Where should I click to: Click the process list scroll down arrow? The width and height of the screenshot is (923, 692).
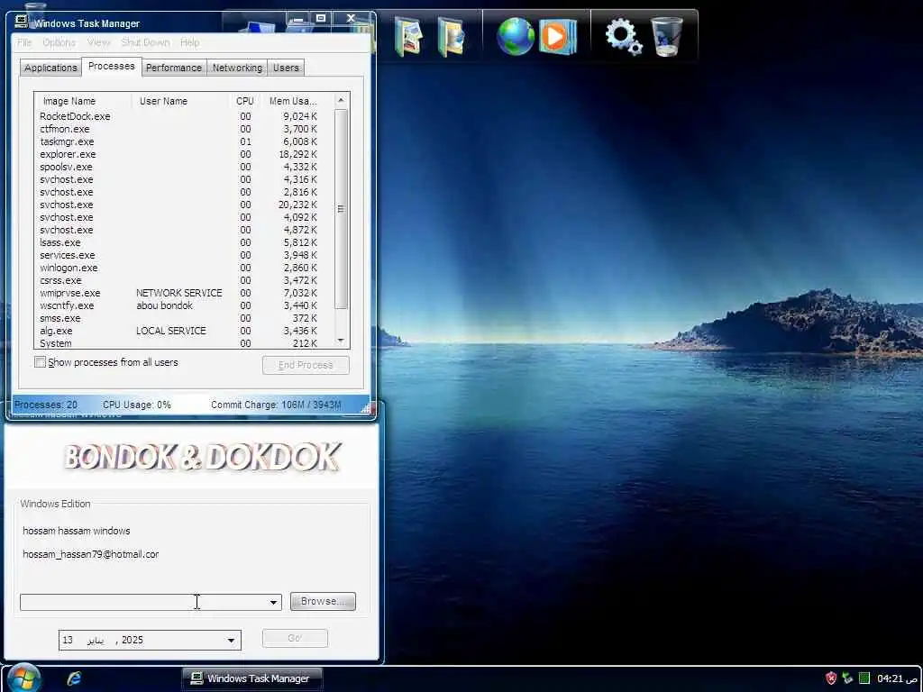pos(341,340)
